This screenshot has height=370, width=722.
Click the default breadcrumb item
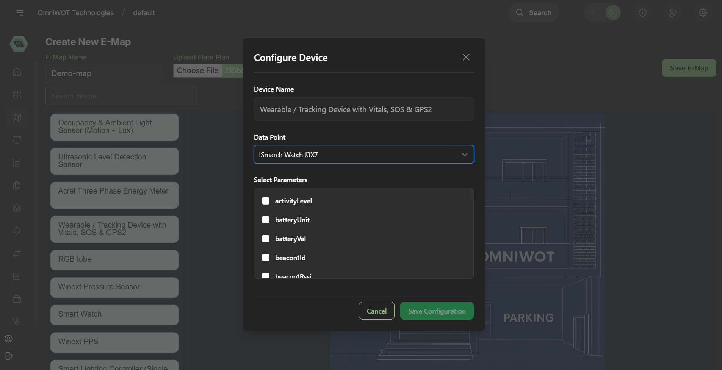[x=144, y=13]
